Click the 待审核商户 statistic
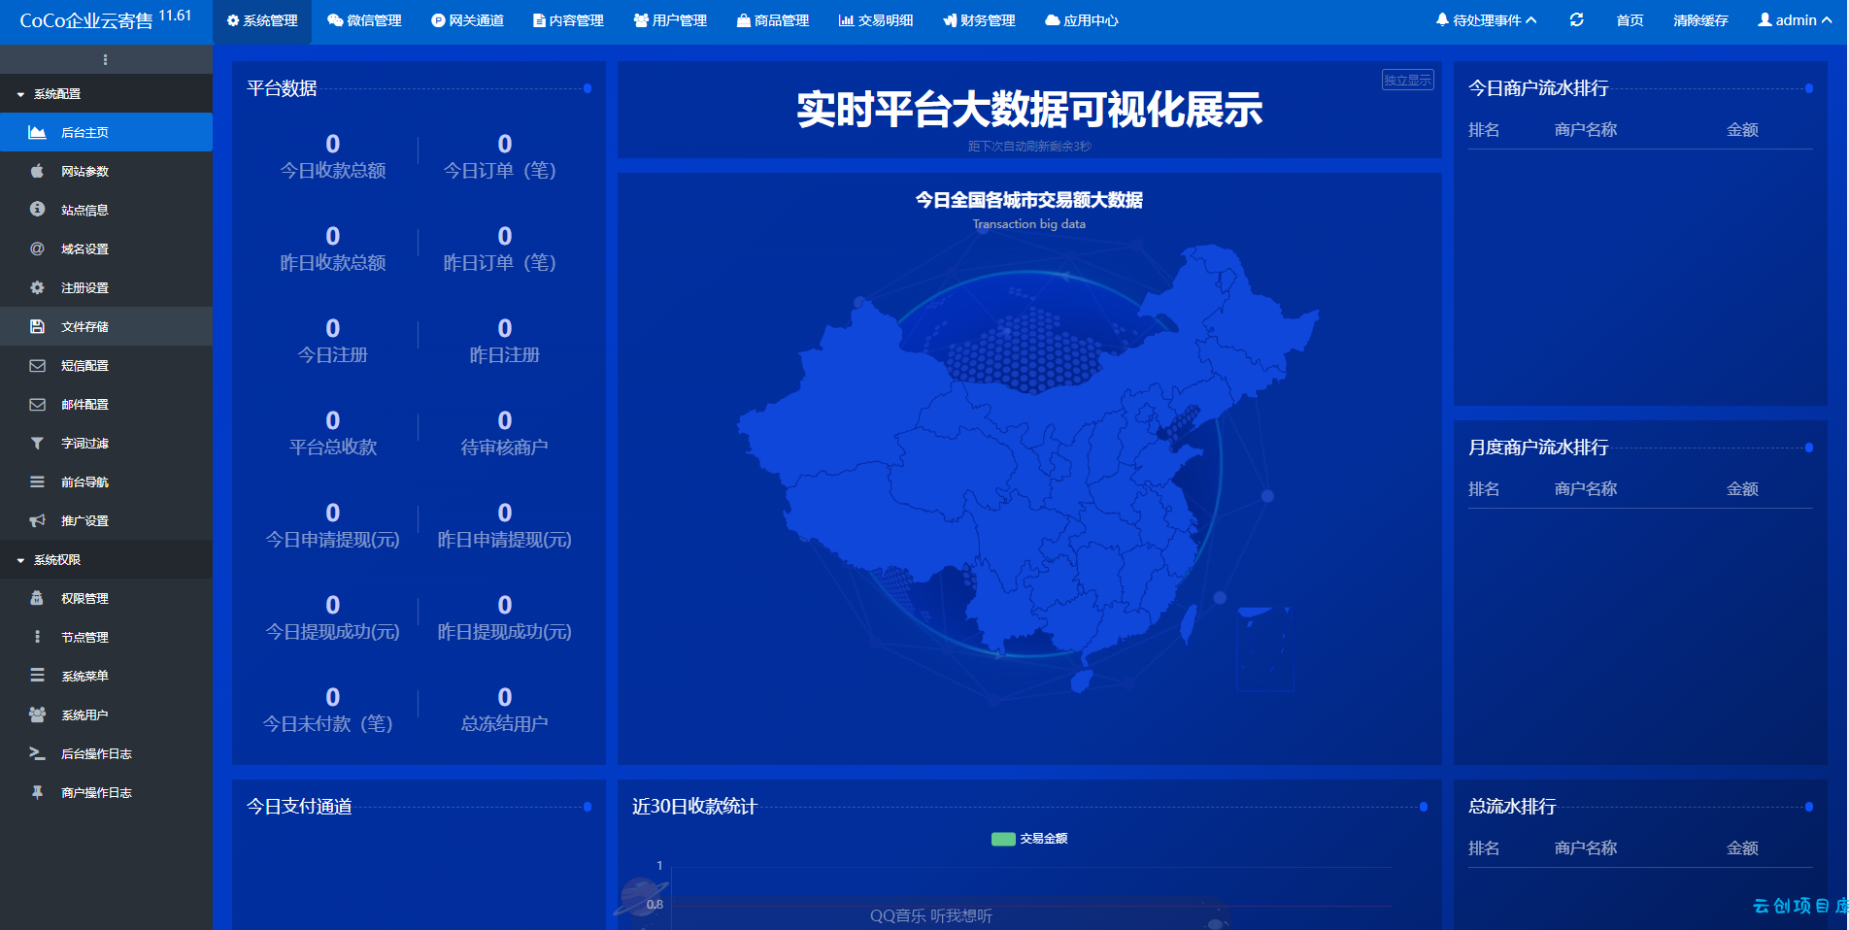This screenshot has width=1849, height=930. (504, 434)
